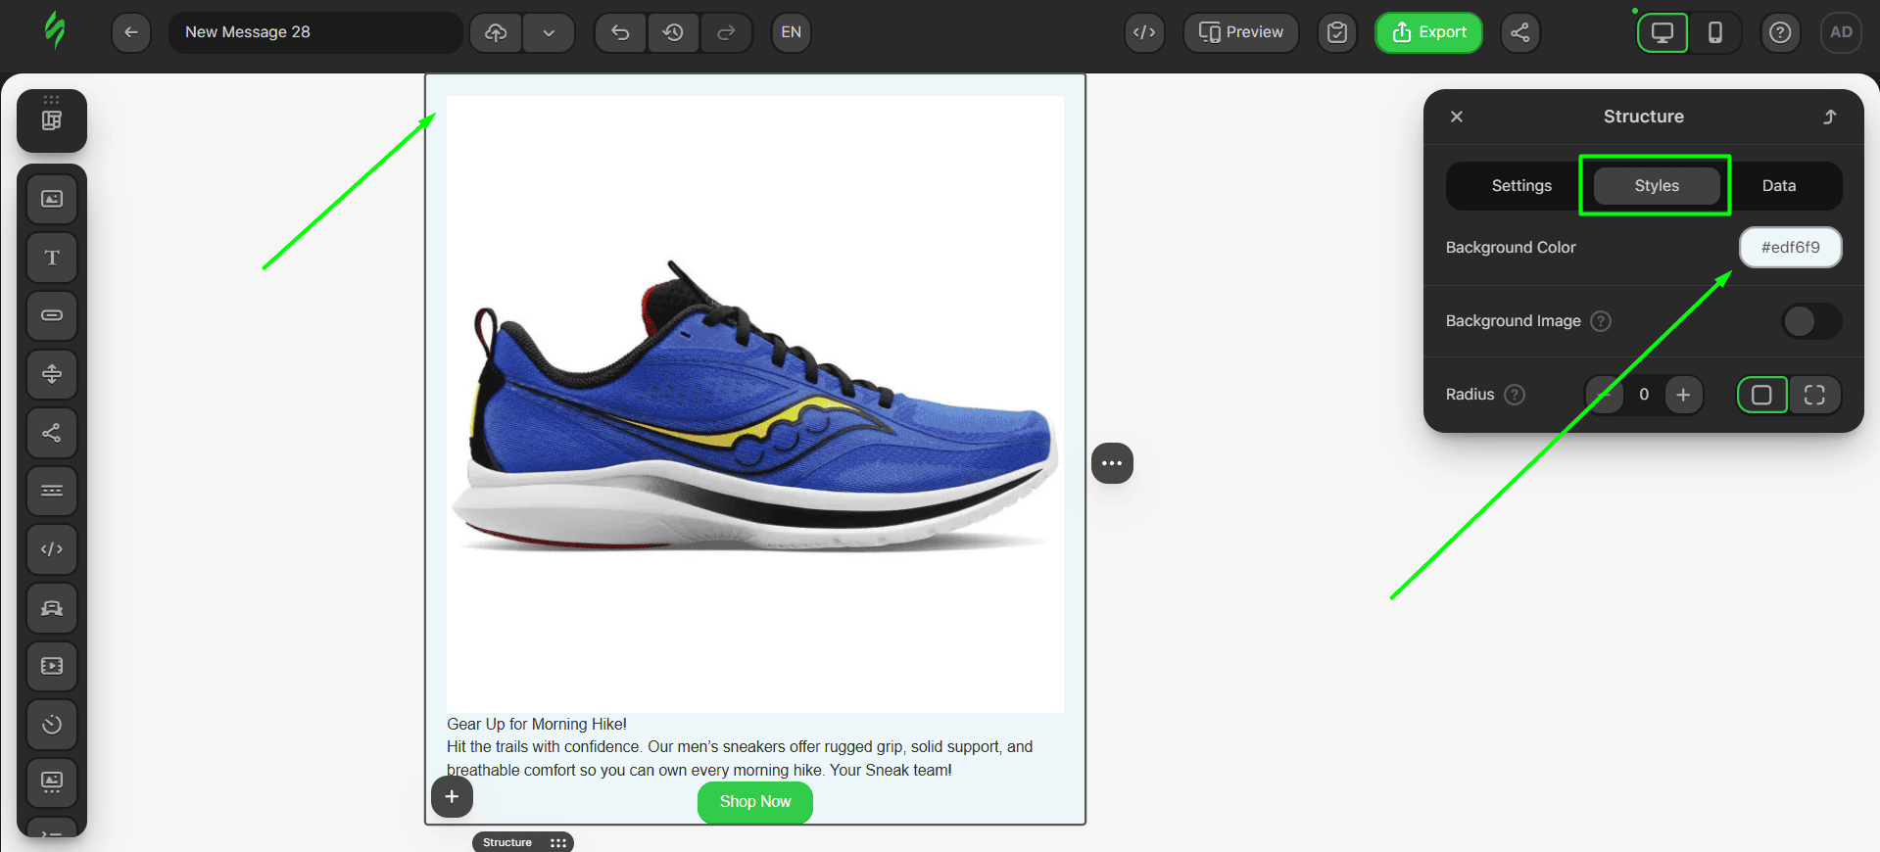Select the Social share block tool
Image resolution: width=1880 pixels, height=852 pixels.
tap(52, 433)
